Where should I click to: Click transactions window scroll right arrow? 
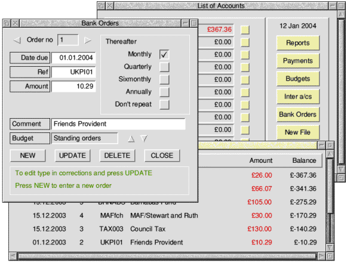click(321, 256)
